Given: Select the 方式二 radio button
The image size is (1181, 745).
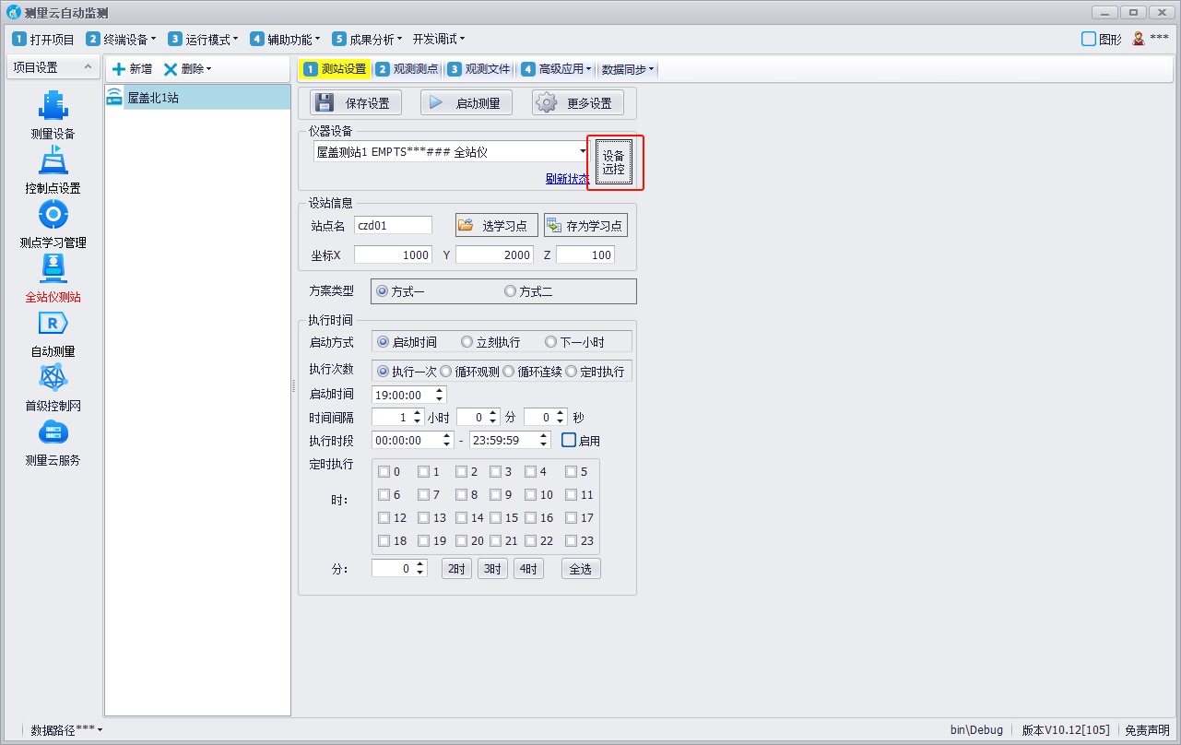Looking at the screenshot, I should point(511,291).
